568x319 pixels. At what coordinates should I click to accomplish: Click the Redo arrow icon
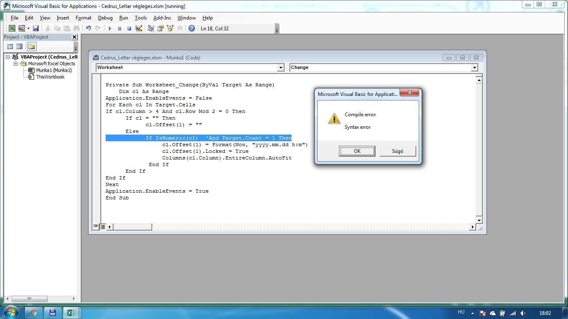point(98,28)
